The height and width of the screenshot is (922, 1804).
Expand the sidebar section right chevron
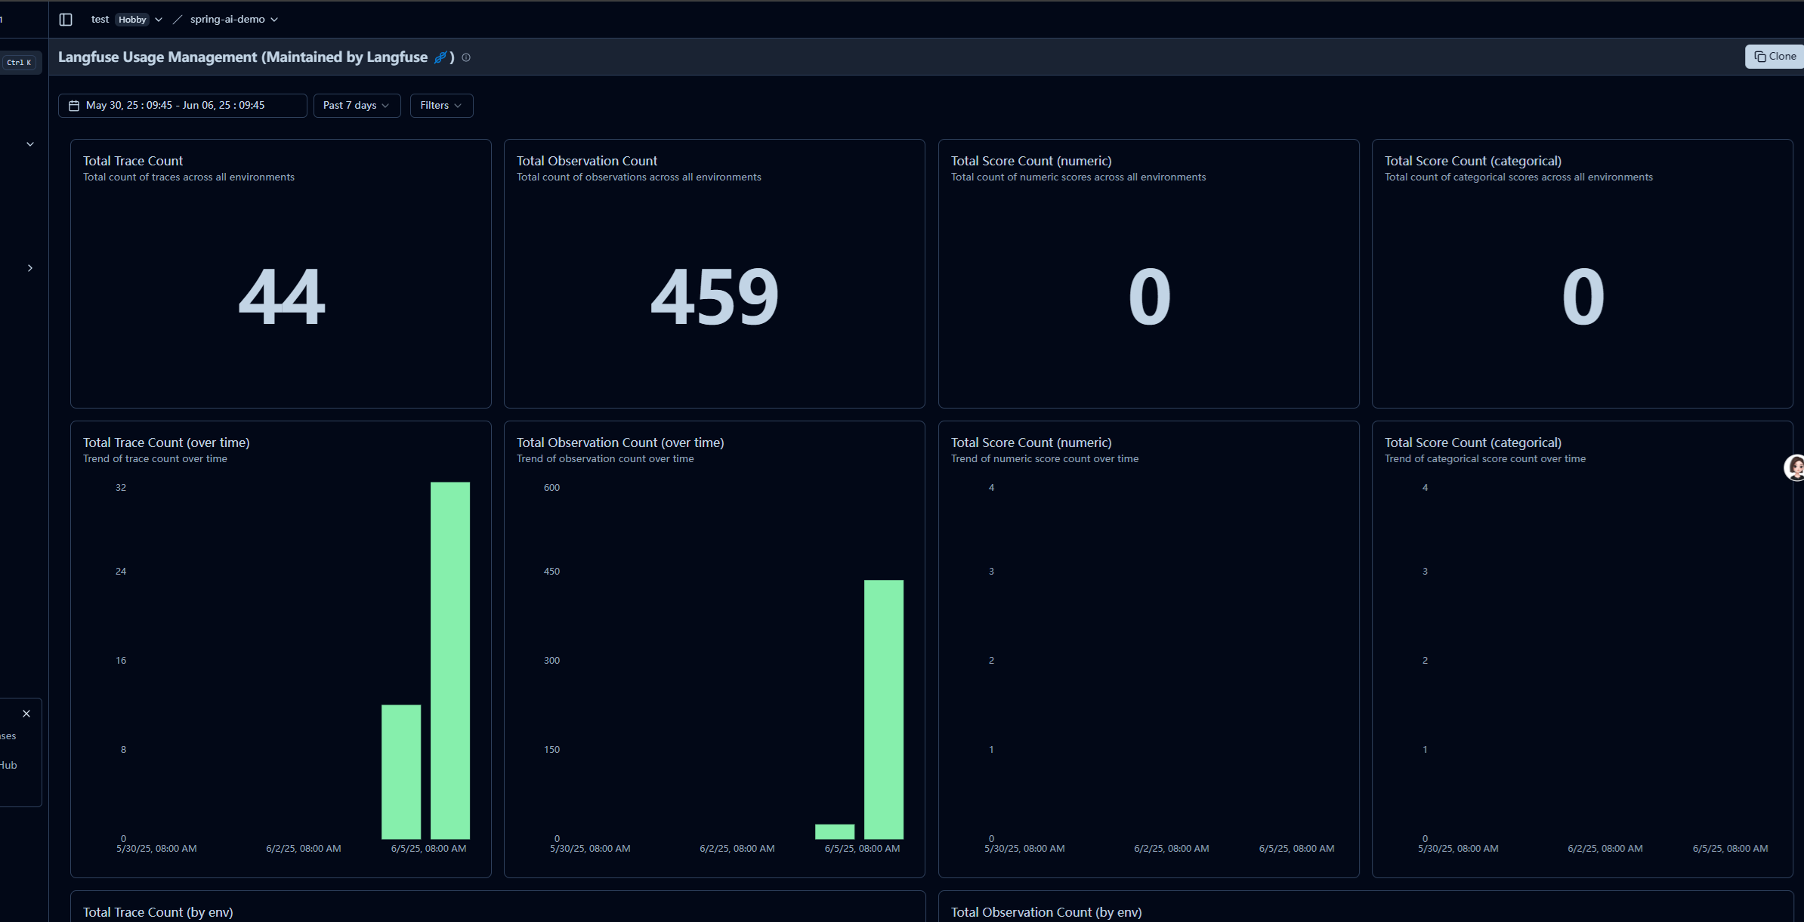click(x=30, y=268)
